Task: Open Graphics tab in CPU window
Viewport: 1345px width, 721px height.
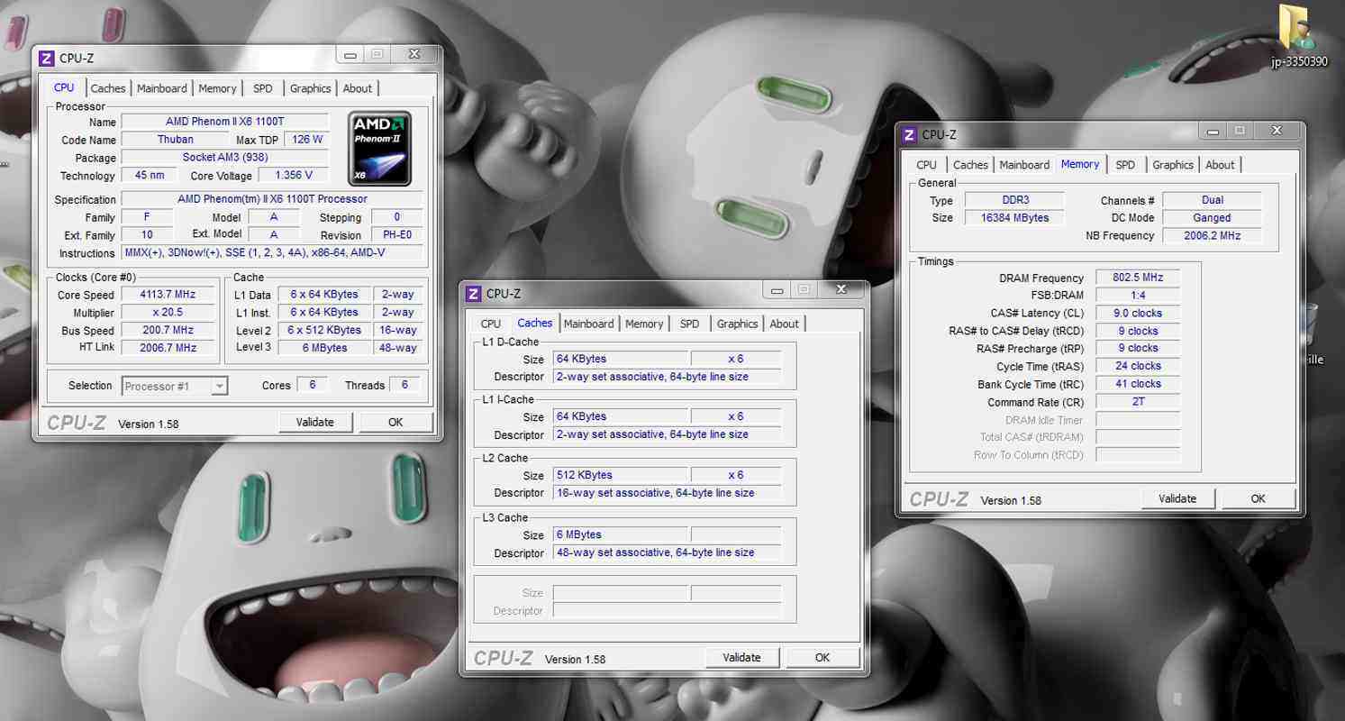Action: click(x=310, y=88)
